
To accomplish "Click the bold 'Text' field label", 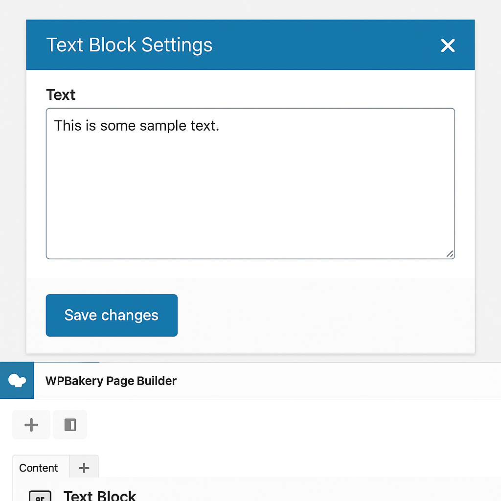I will point(61,95).
